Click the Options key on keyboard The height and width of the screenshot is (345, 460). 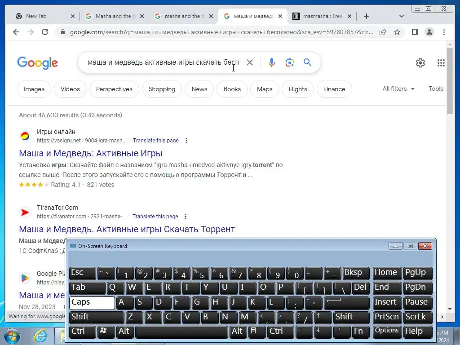[387, 332]
